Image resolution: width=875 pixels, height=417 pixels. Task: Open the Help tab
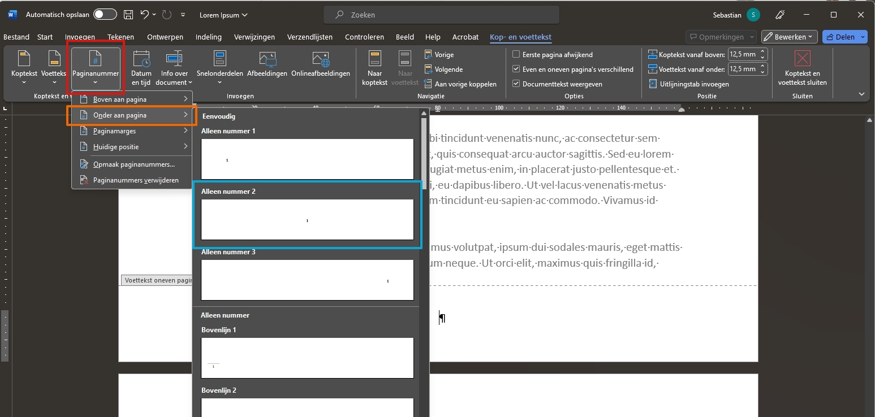pyautogui.click(x=433, y=37)
